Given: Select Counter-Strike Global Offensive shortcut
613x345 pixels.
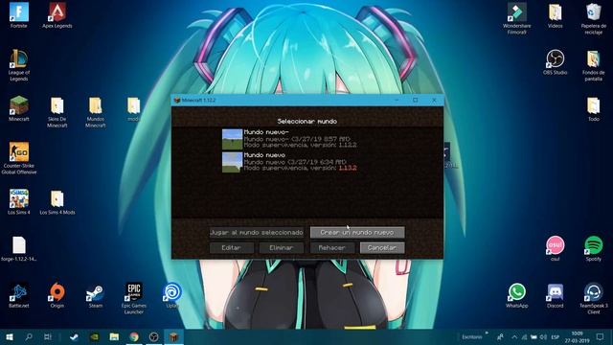Looking at the screenshot, I should coord(19,158).
